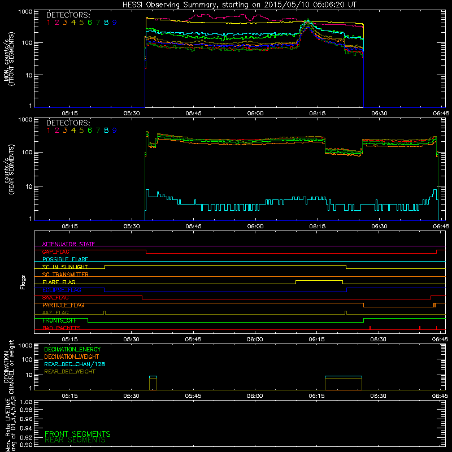Click the vertical Flags axis title
Screen dimensions: 452x452
(23, 282)
